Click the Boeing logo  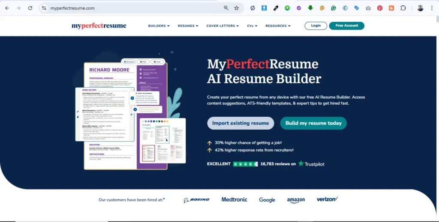click(196, 200)
